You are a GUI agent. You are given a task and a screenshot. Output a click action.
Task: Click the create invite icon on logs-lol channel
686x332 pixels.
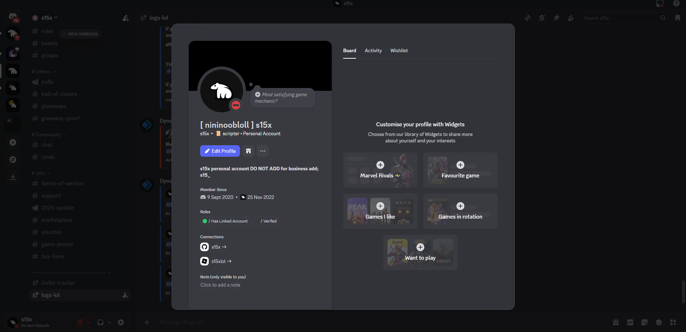pyautogui.click(x=125, y=295)
